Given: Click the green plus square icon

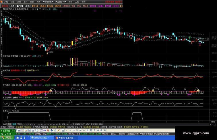Looking at the screenshot, I should click(55, 130).
